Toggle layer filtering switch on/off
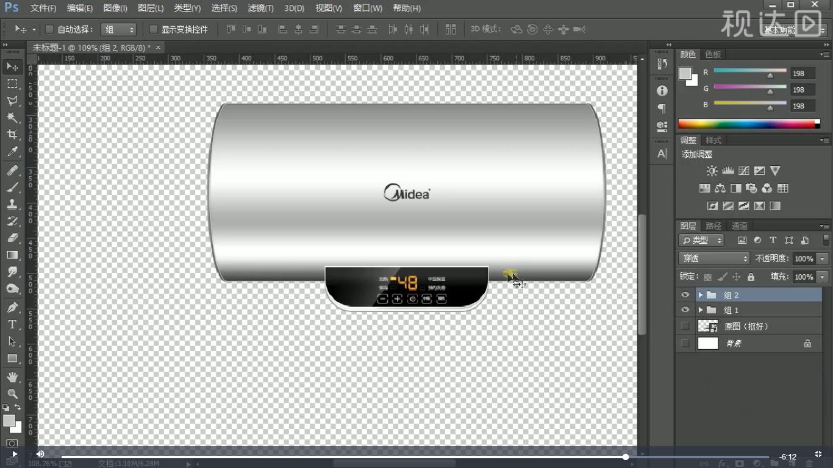This screenshot has width=833, height=468. point(826,240)
